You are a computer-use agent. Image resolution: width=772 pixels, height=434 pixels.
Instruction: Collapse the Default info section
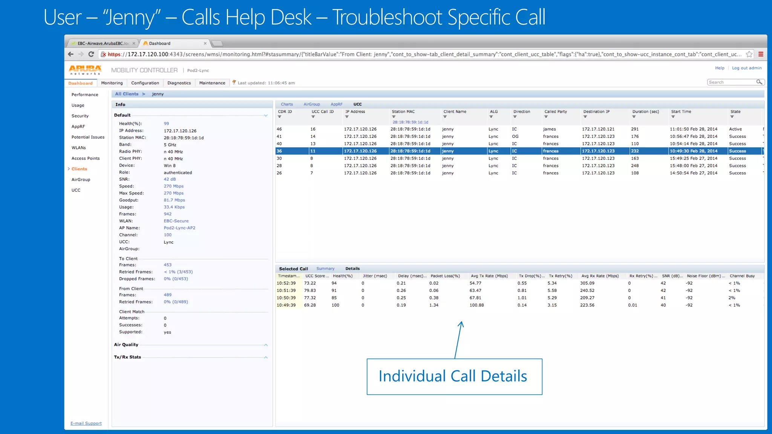click(266, 115)
